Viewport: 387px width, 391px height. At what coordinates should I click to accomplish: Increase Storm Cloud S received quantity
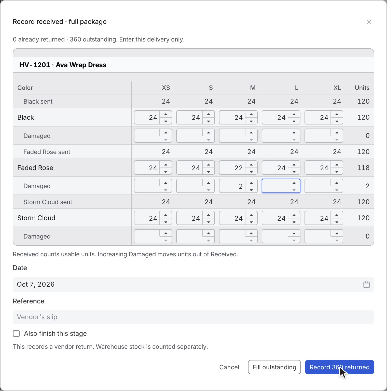209,215
